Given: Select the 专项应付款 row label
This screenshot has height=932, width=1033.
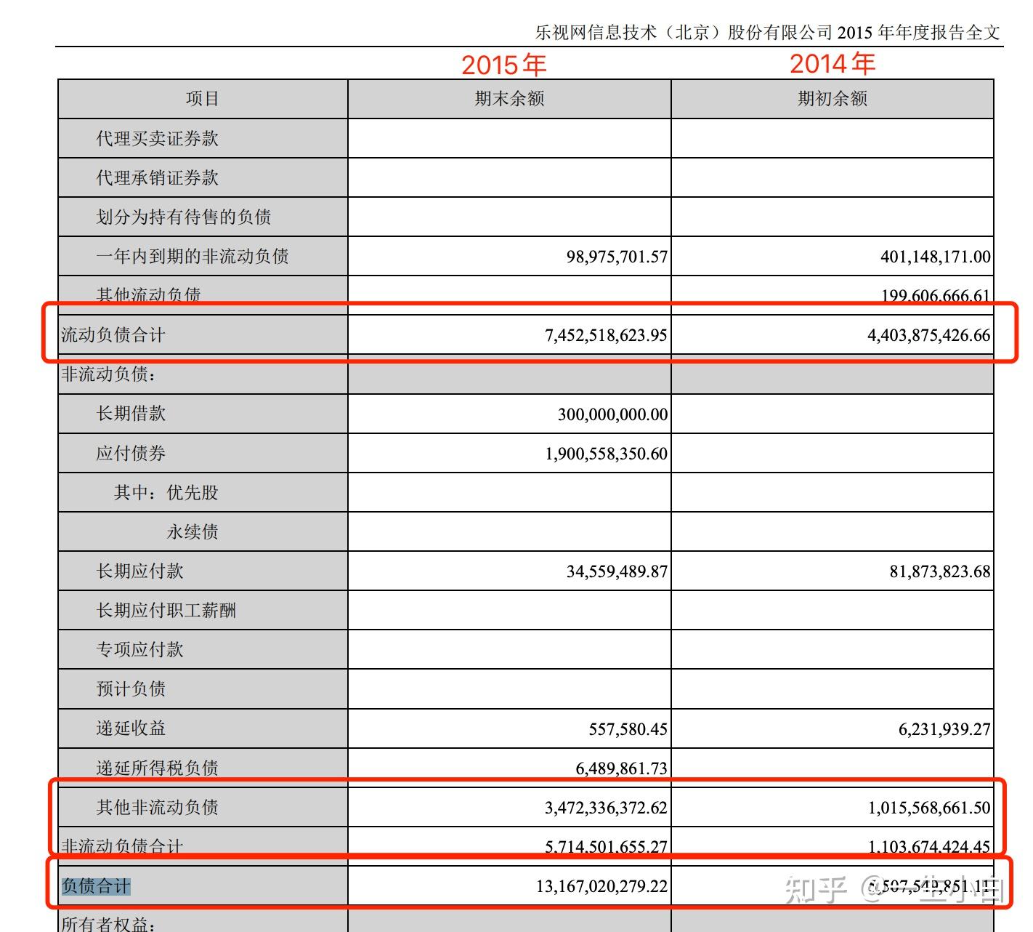Looking at the screenshot, I should (x=139, y=650).
